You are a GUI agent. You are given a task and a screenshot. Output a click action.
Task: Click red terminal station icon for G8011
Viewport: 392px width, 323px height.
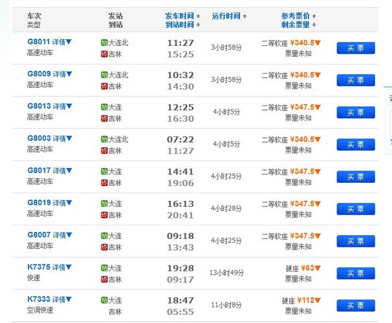tap(104, 54)
